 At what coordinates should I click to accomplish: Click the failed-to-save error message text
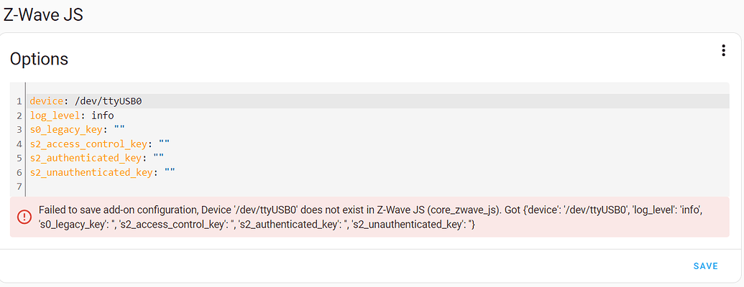(370, 217)
